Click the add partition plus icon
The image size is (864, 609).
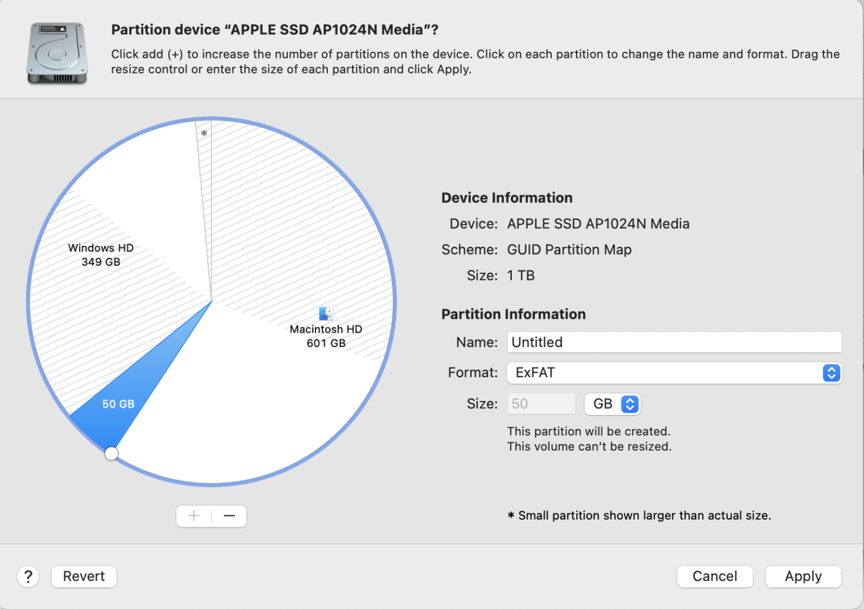[193, 516]
